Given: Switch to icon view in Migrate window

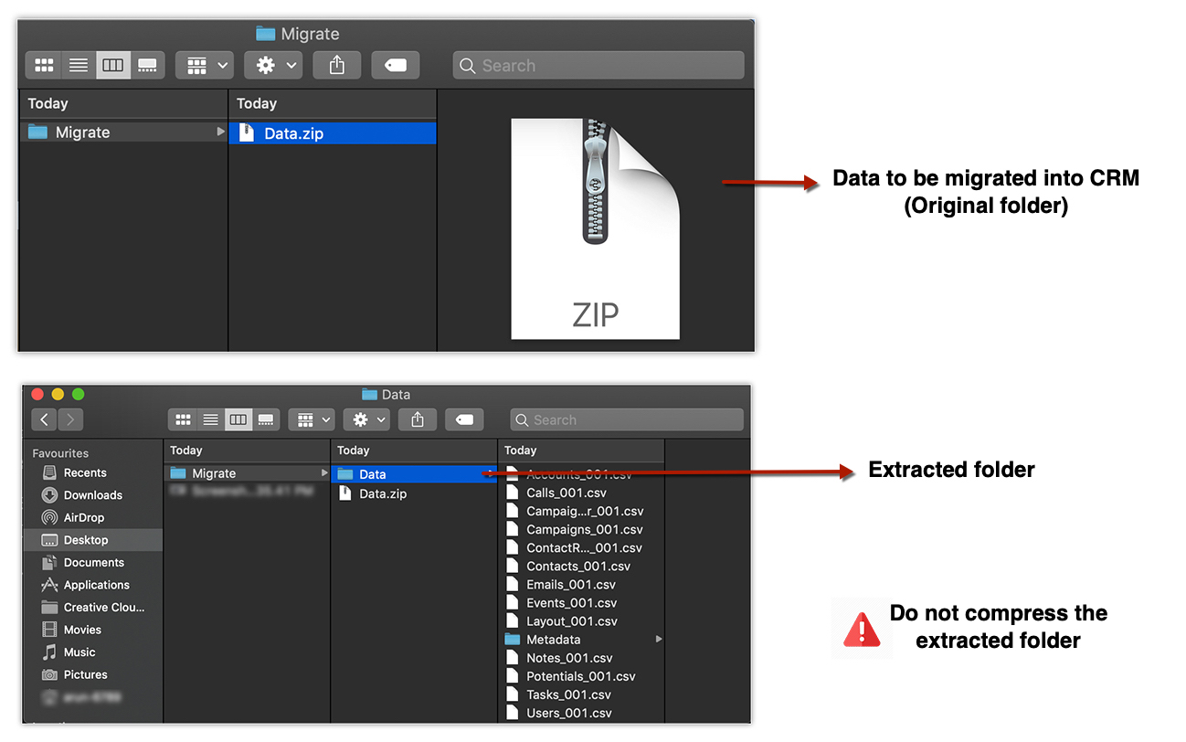Looking at the screenshot, I should [44, 66].
